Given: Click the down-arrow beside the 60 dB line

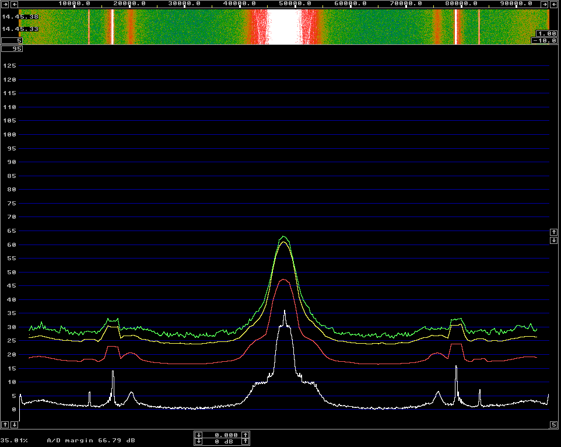Looking at the screenshot, I should pos(553,240).
